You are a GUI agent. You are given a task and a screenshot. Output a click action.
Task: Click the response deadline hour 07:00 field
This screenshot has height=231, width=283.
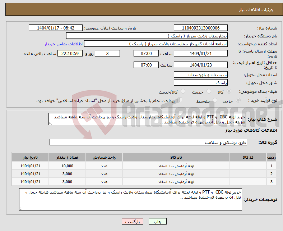tap(146, 53)
